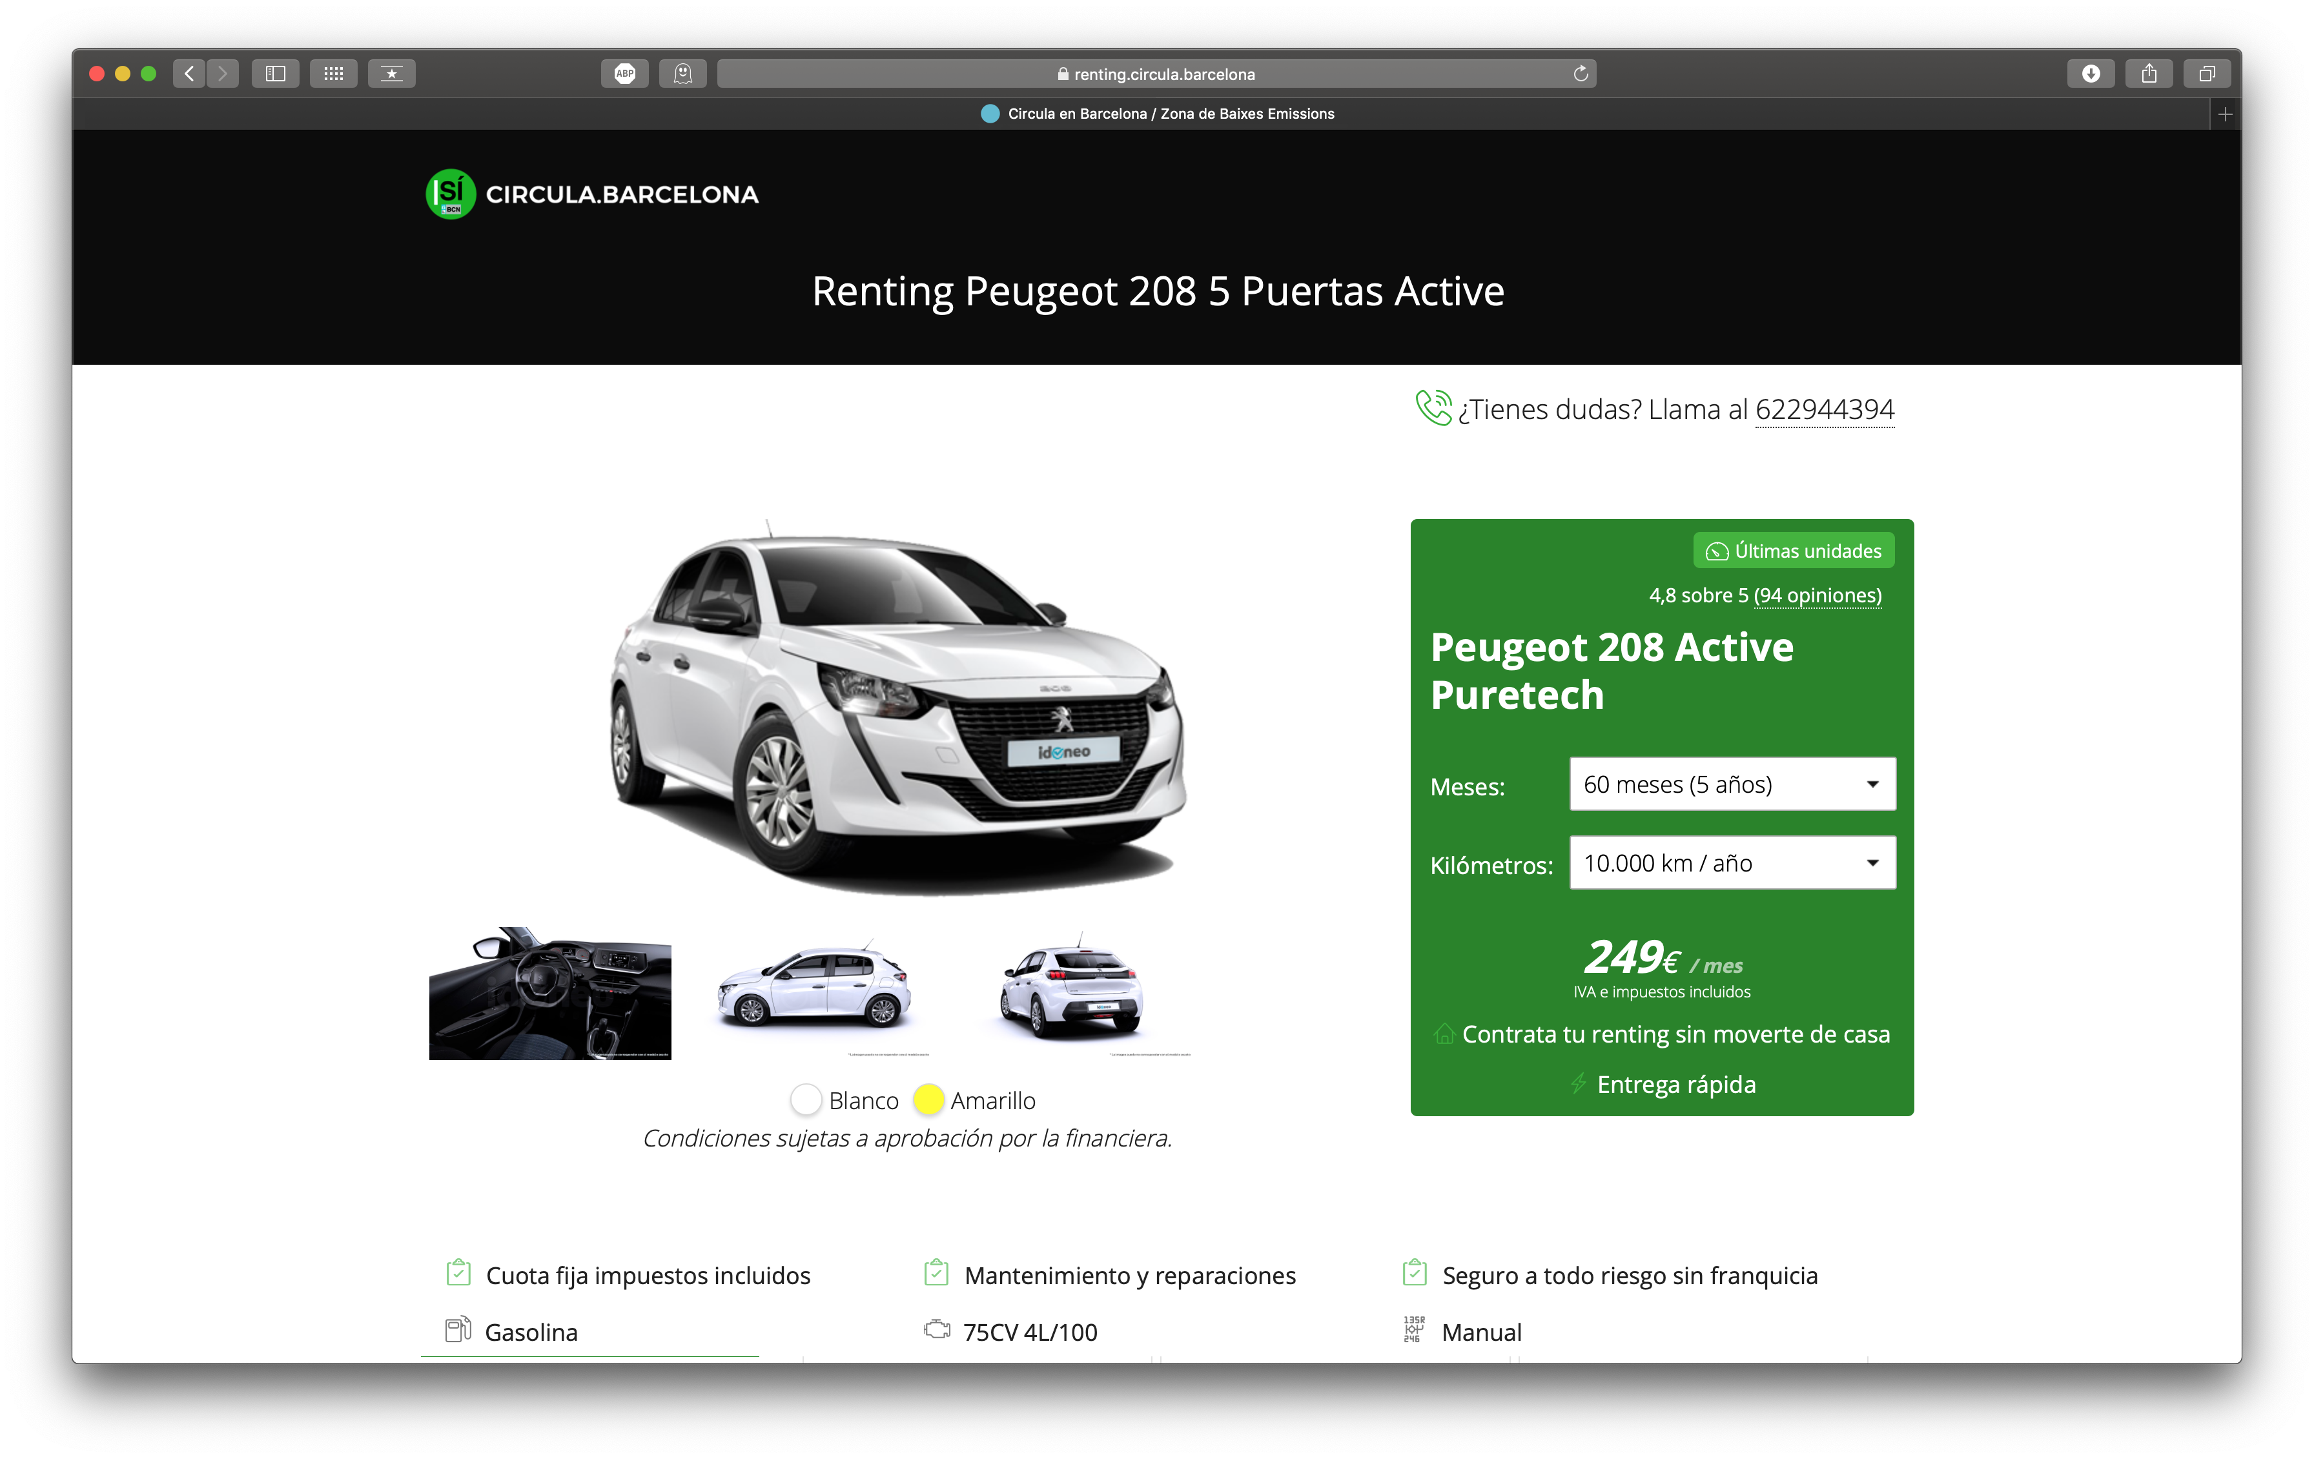Click the 4,8 sobre 5 rating text
Image resolution: width=2314 pixels, height=1459 pixels.
(x=1699, y=596)
